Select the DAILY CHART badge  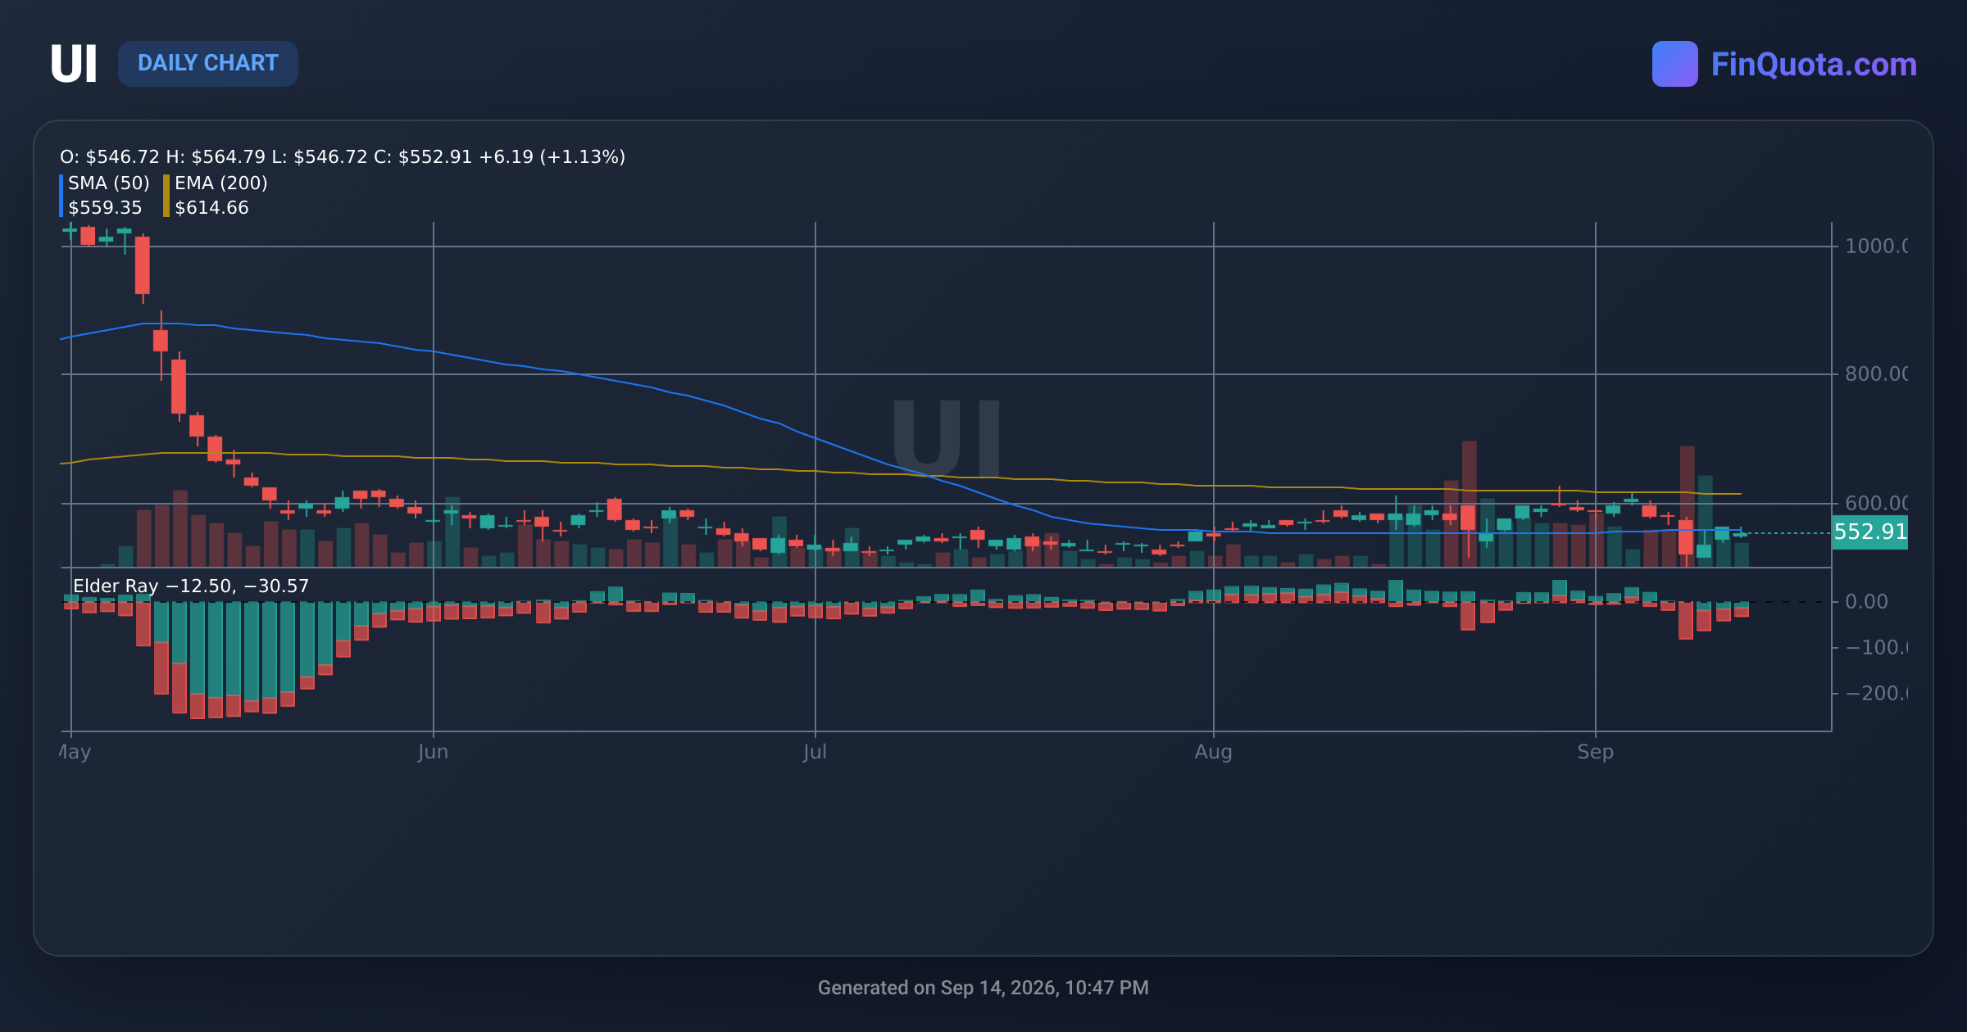click(x=208, y=64)
